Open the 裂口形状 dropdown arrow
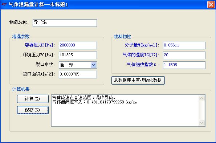Image resolution: width=216 pixels, height=143 pixels. click(94, 65)
